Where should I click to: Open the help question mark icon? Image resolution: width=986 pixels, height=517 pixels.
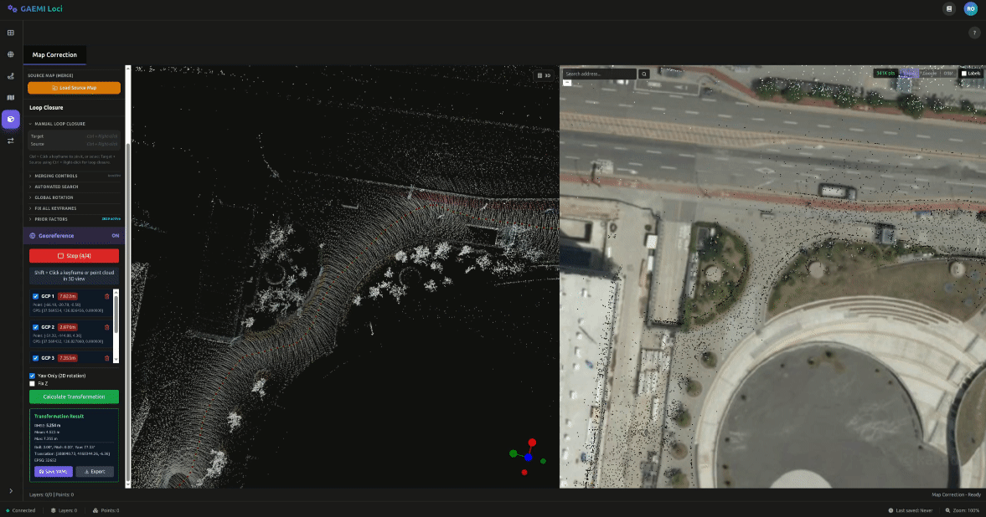[x=974, y=33]
